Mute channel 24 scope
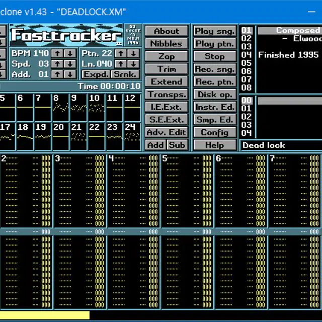 tap(132, 136)
